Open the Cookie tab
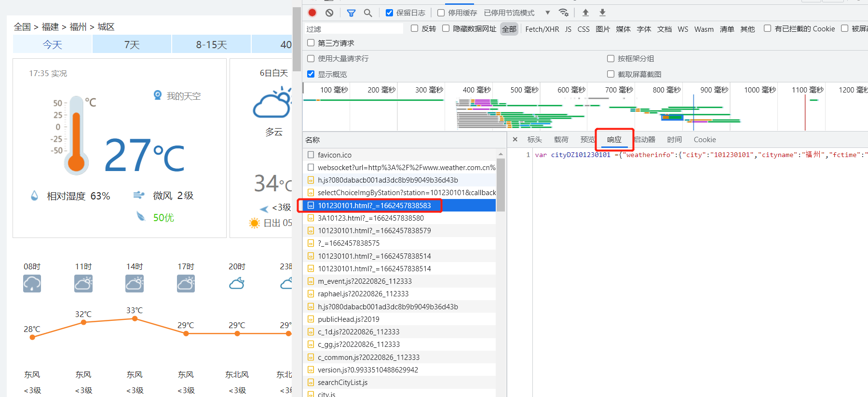The height and width of the screenshot is (397, 868). [705, 140]
